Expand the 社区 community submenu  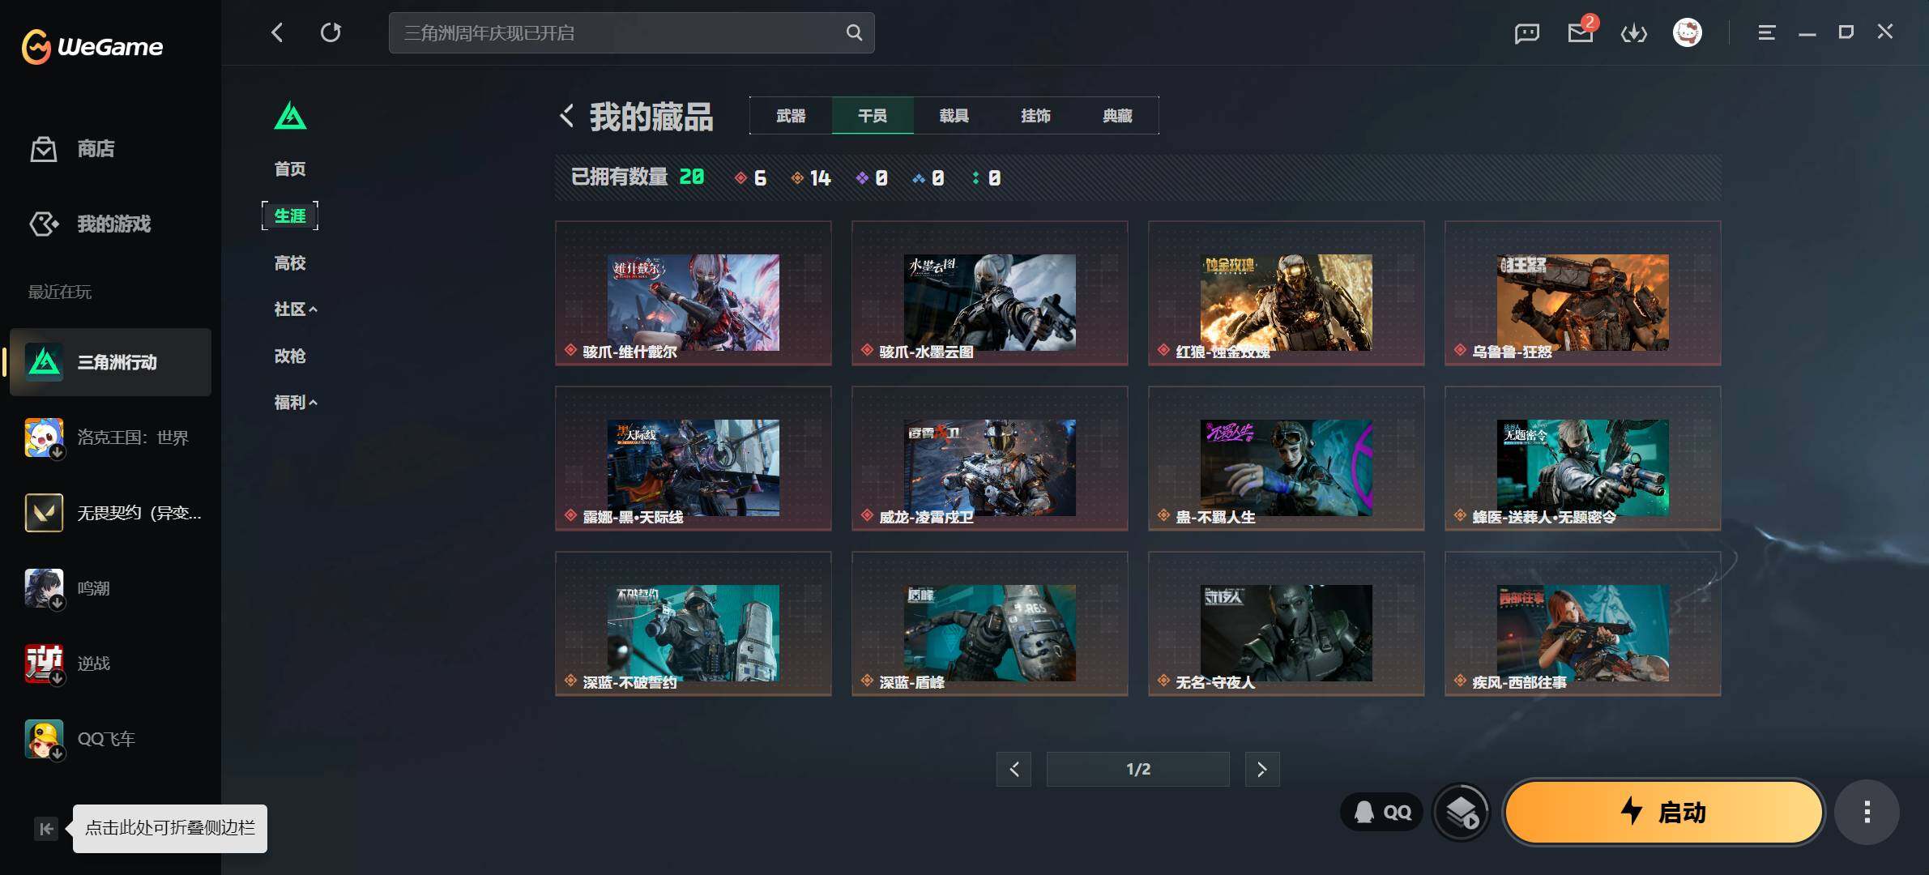[296, 309]
